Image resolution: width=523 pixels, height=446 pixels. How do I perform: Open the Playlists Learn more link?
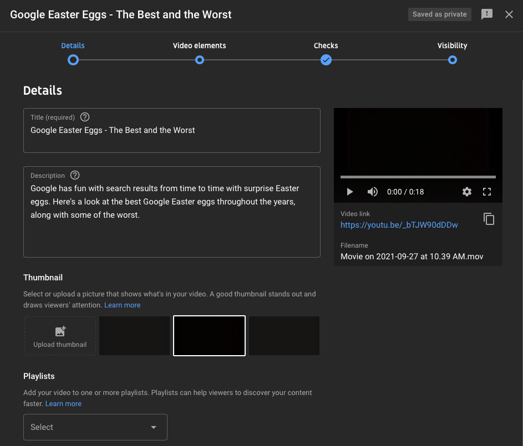pos(63,404)
